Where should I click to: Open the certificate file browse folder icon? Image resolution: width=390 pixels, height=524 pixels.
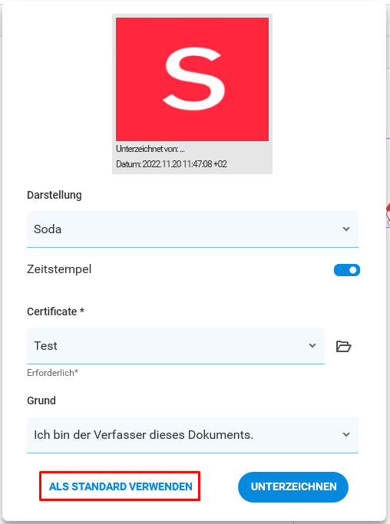(343, 346)
